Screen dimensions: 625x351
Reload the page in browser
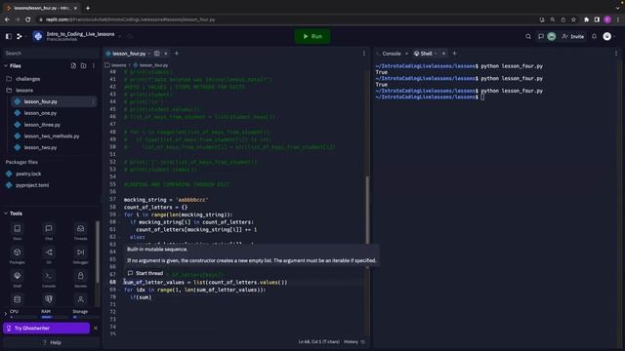28,19
